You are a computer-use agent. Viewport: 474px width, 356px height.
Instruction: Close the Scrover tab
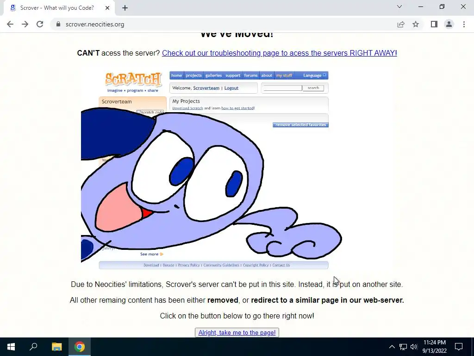(107, 8)
